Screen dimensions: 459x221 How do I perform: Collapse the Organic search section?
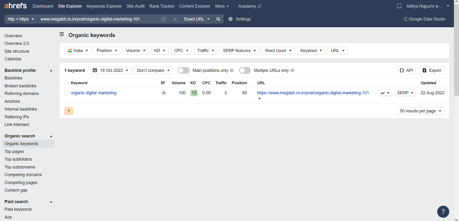(x=51, y=136)
